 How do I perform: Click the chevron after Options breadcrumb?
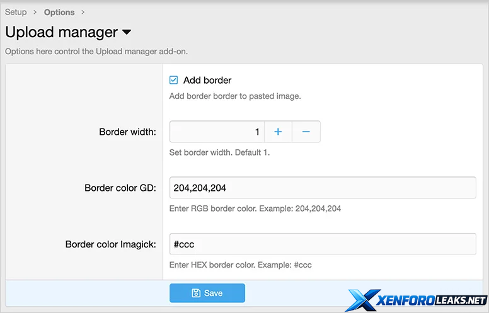[83, 12]
